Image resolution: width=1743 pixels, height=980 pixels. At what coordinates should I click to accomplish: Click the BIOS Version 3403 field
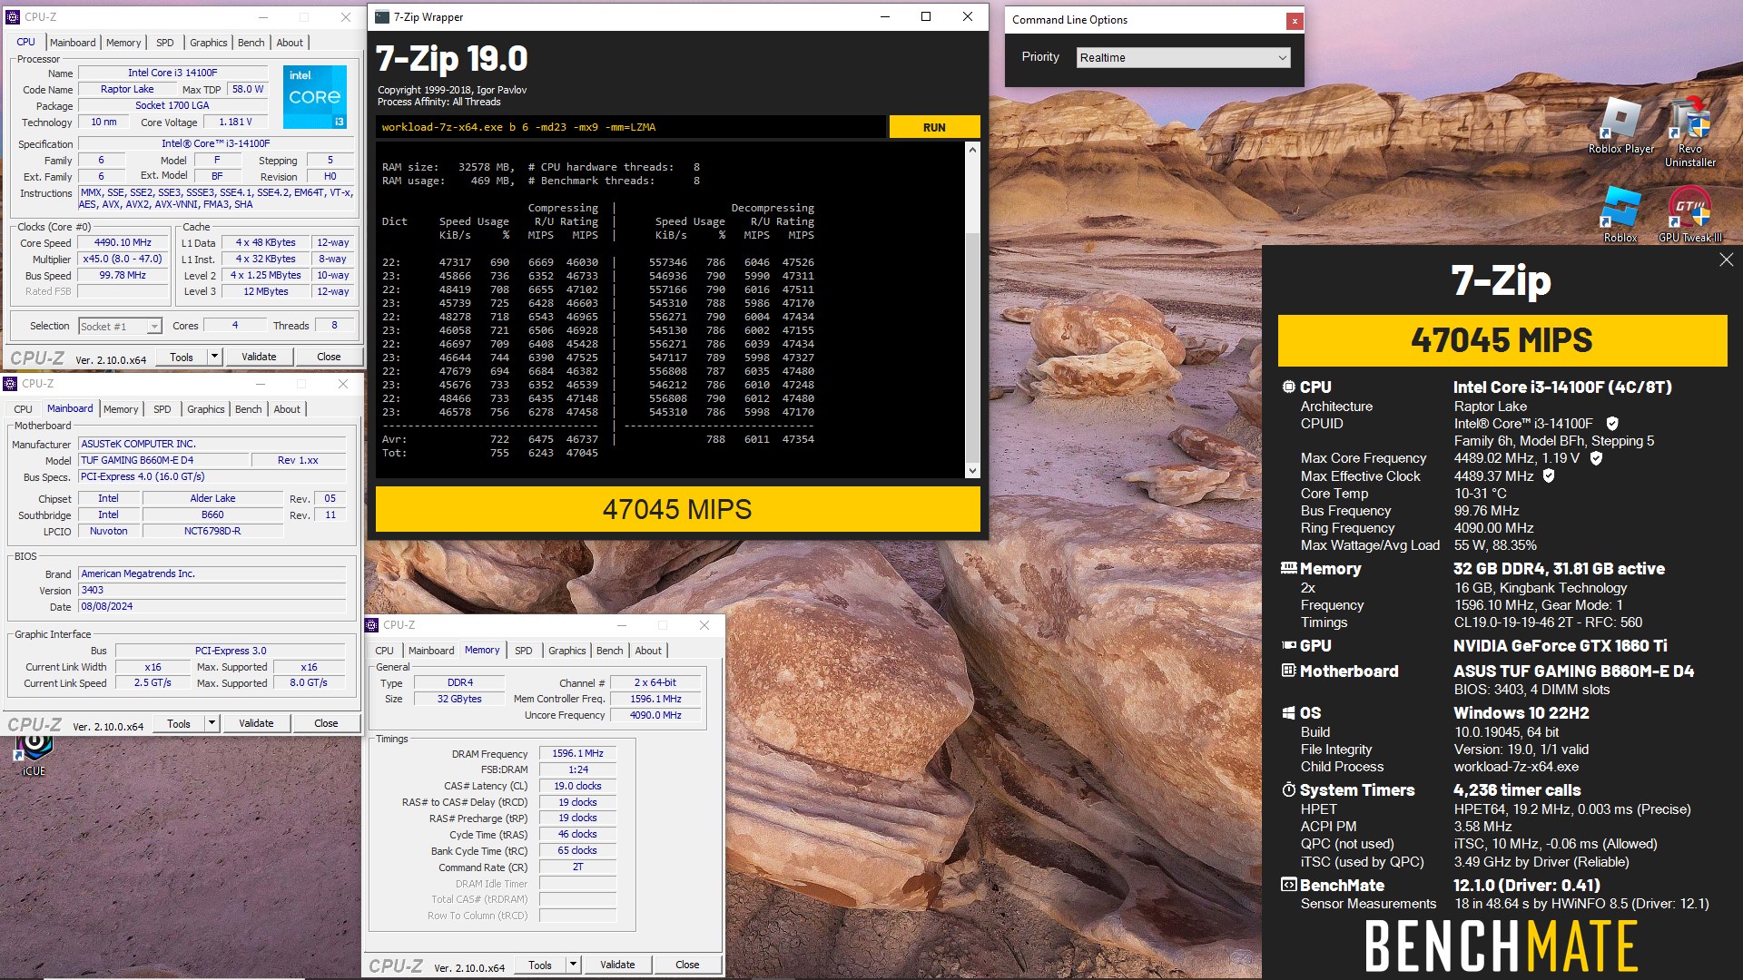(x=212, y=590)
